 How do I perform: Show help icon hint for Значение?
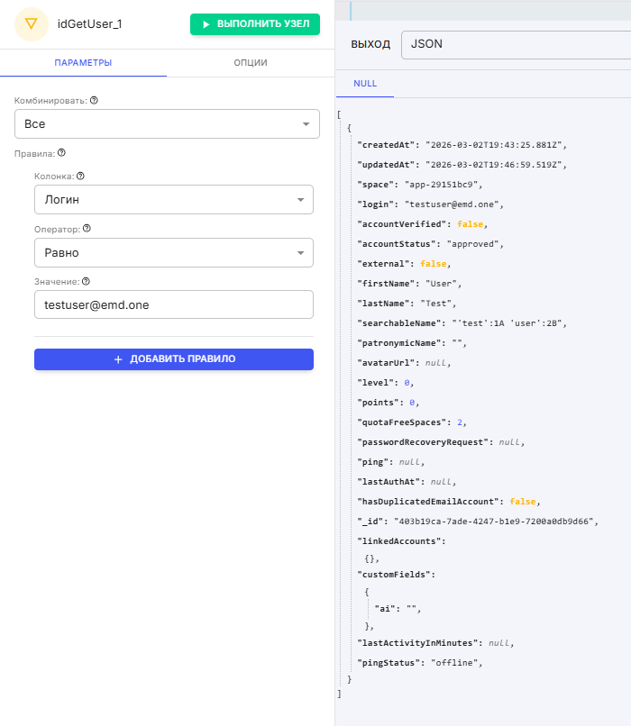coord(87,281)
